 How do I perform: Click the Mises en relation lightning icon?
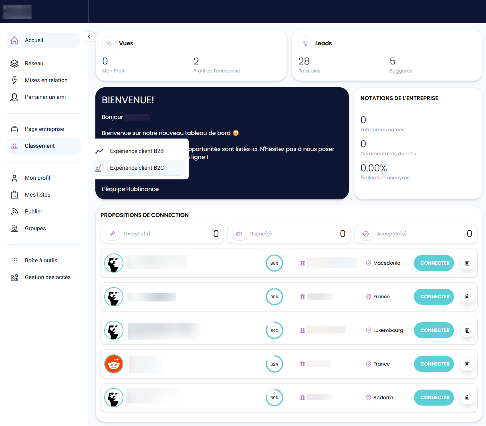(14, 80)
